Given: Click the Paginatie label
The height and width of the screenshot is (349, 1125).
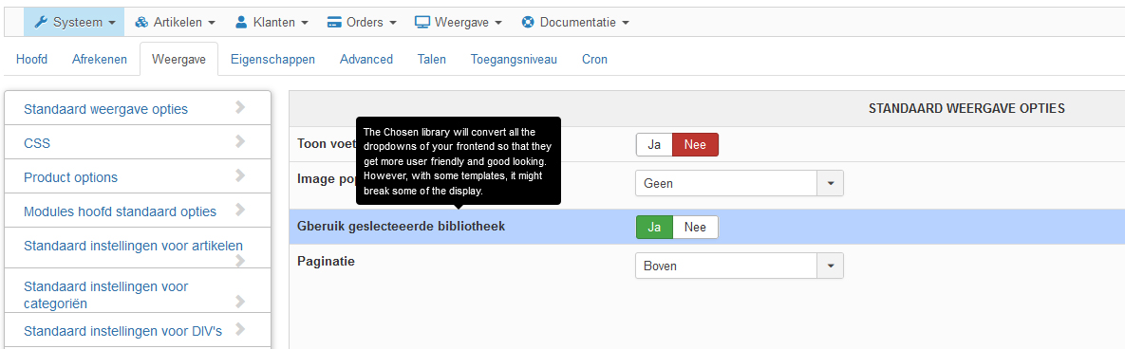Looking at the screenshot, I should pos(326,262).
